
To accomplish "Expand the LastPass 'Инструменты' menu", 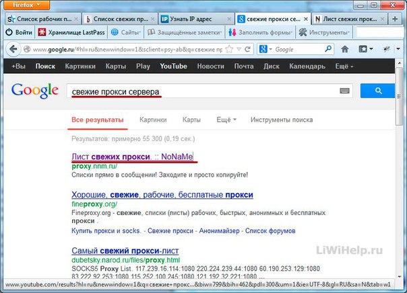I will (x=324, y=32).
